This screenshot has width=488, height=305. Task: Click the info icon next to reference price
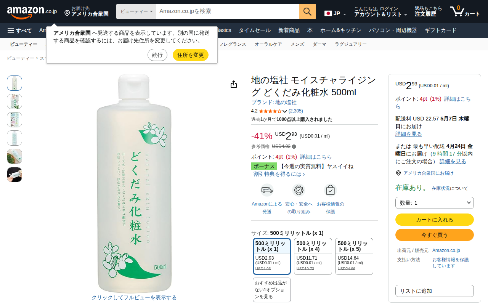click(294, 146)
